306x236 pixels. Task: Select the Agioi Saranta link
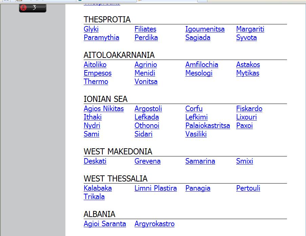coord(105,224)
